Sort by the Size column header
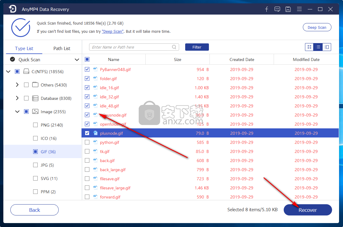The image size is (343, 227). click(x=177, y=59)
